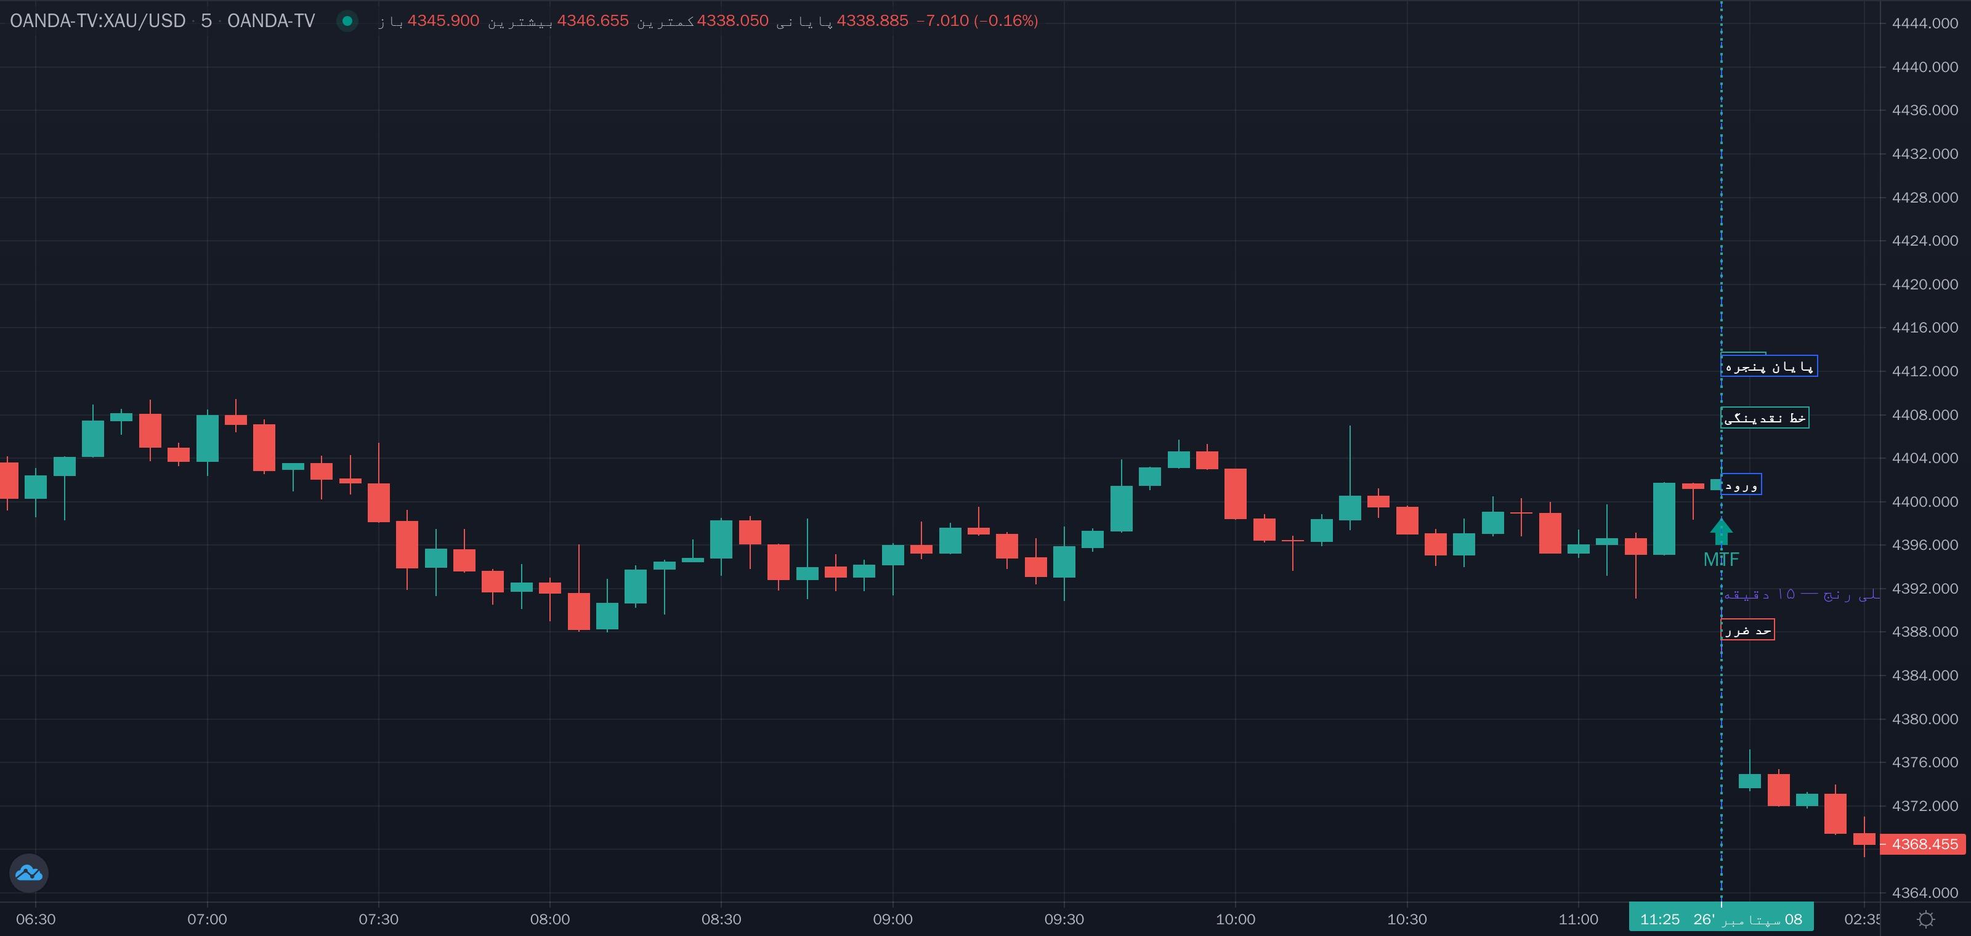Click the green MTF up-arrow signal

point(1721,531)
